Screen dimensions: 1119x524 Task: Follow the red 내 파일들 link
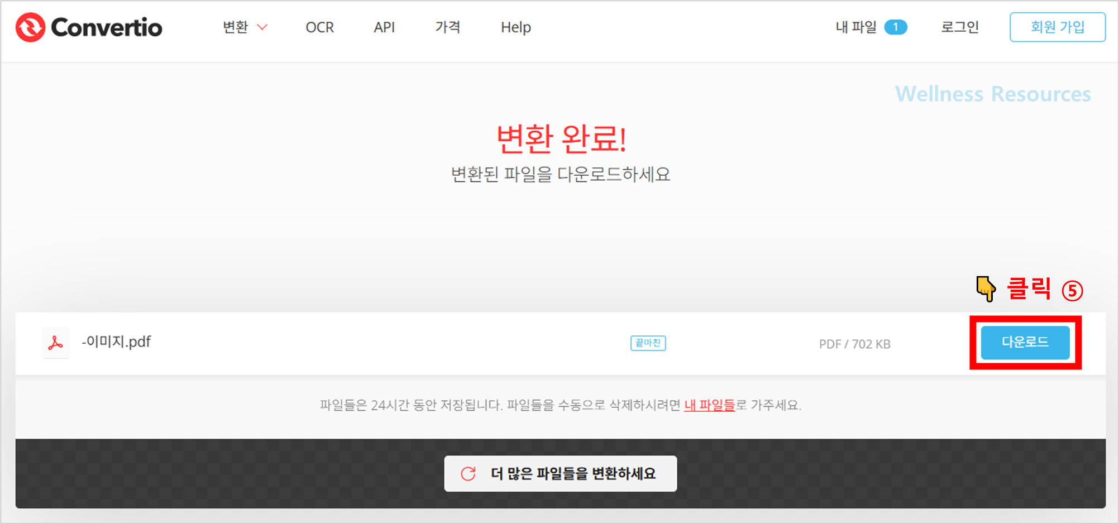[709, 405]
